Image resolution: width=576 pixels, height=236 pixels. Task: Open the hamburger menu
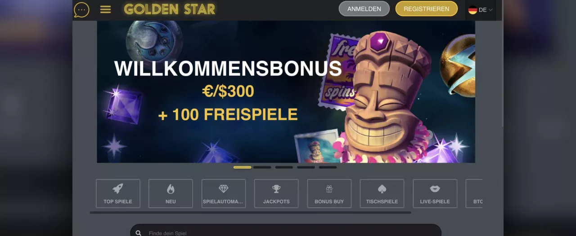pyautogui.click(x=105, y=9)
